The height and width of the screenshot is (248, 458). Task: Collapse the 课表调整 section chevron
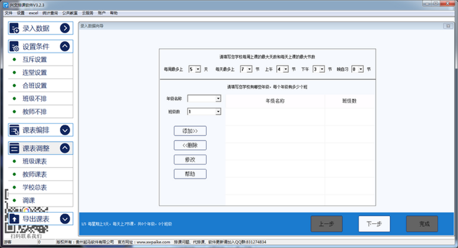[x=65, y=148]
